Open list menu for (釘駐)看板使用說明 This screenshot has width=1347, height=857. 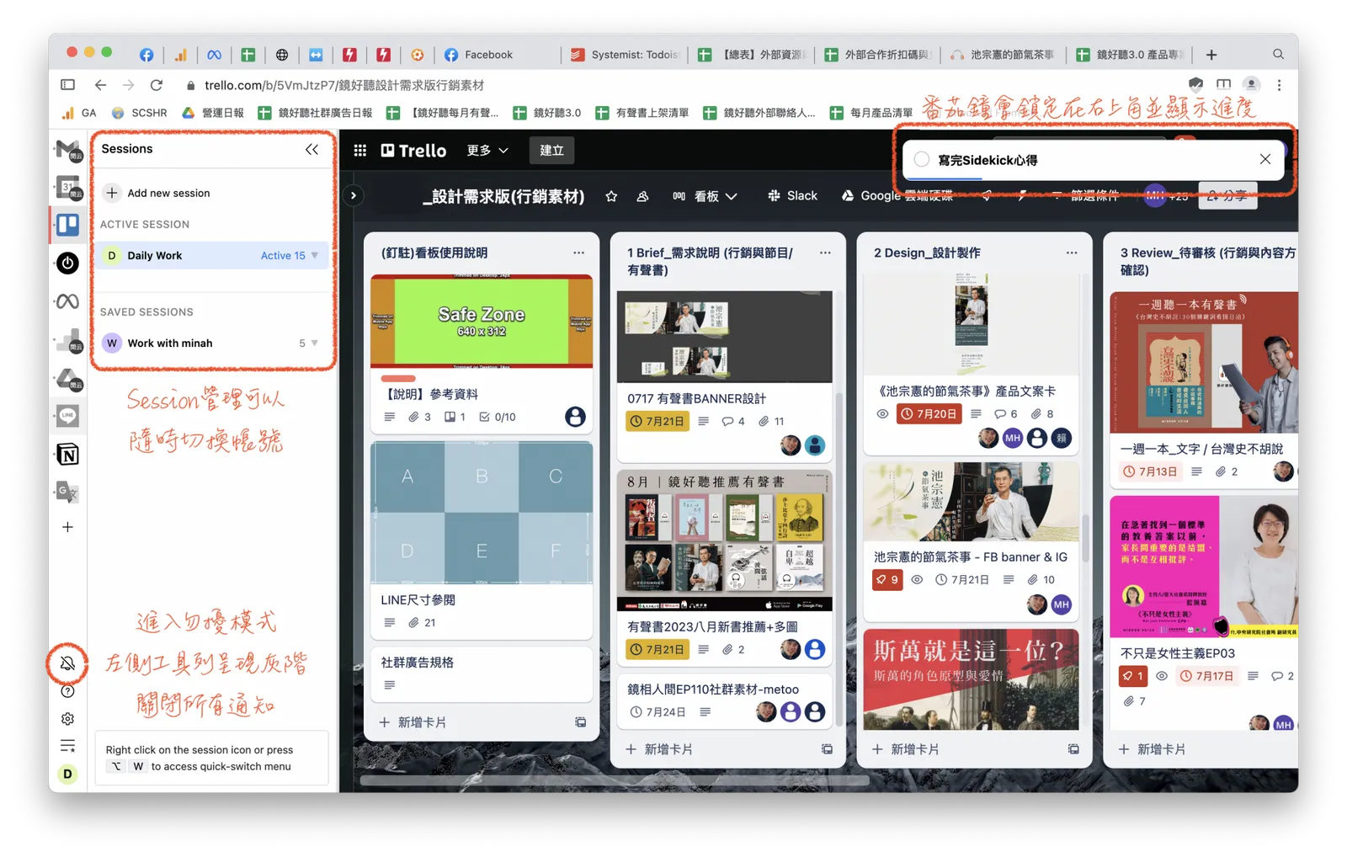click(x=578, y=253)
